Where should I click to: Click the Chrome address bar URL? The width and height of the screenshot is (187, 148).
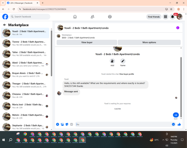[45, 9]
